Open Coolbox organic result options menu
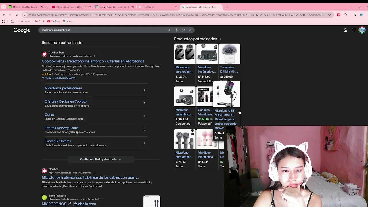The width and height of the screenshot is (368, 207). tap(94, 173)
